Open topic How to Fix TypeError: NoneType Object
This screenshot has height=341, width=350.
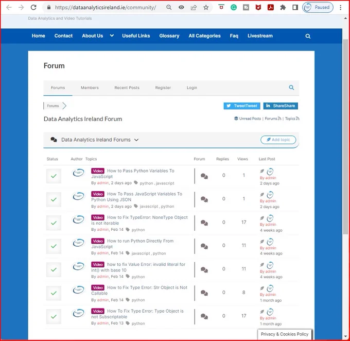pyautogui.click(x=139, y=220)
